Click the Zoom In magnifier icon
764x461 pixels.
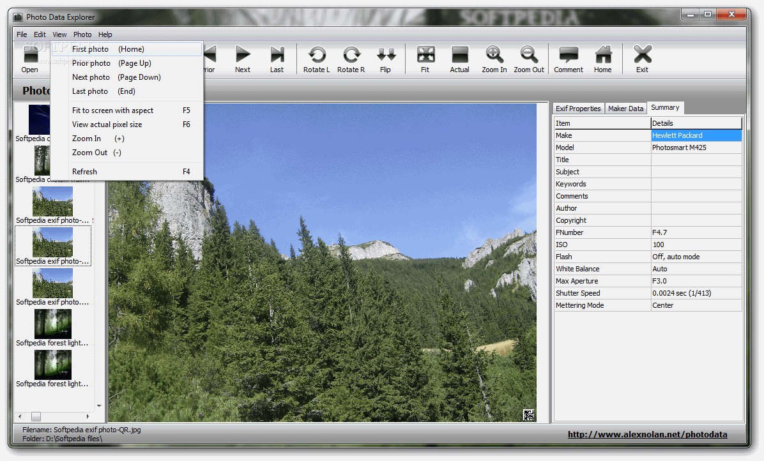pos(494,59)
